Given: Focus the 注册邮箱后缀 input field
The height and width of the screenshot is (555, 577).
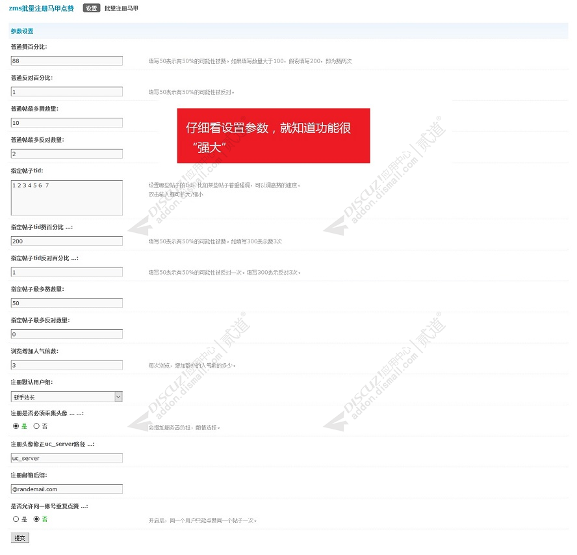Looking at the screenshot, I should tap(67, 489).
